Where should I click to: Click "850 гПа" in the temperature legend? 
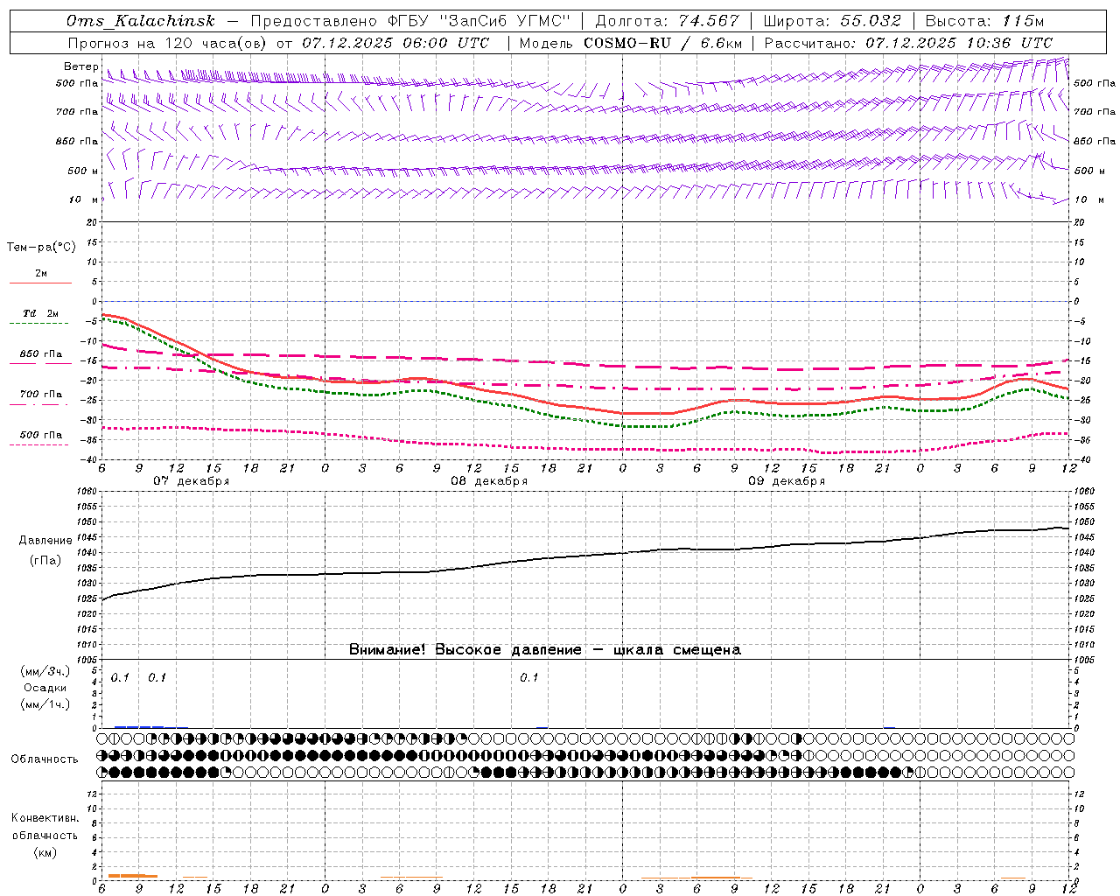41,354
